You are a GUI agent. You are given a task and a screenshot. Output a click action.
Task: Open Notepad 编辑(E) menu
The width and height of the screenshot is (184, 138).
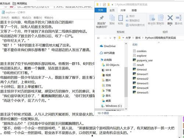click(x=15, y=18)
